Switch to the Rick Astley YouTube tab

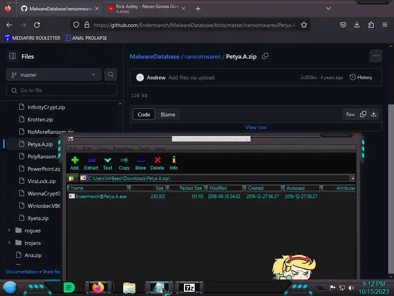[x=147, y=8]
